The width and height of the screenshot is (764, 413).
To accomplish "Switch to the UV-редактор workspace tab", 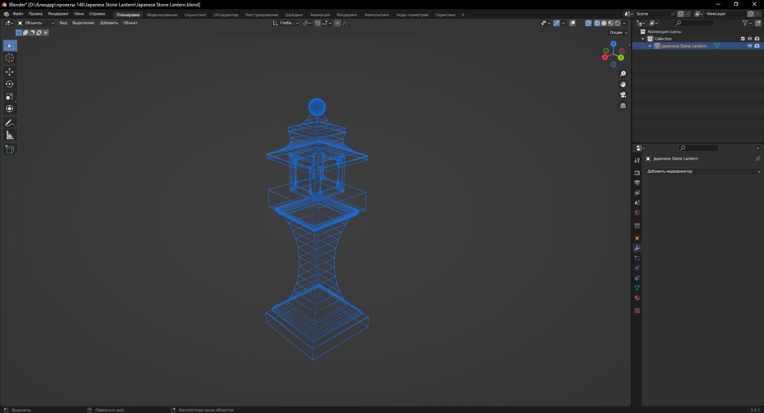I will [x=226, y=15].
